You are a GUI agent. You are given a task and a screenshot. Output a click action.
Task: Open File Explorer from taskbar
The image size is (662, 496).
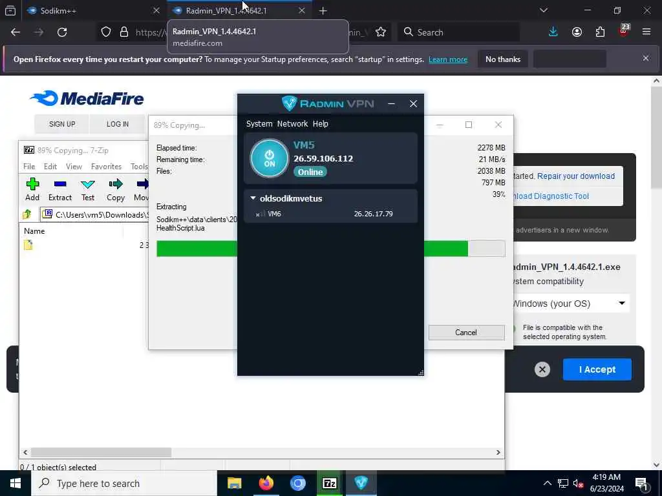click(x=234, y=483)
